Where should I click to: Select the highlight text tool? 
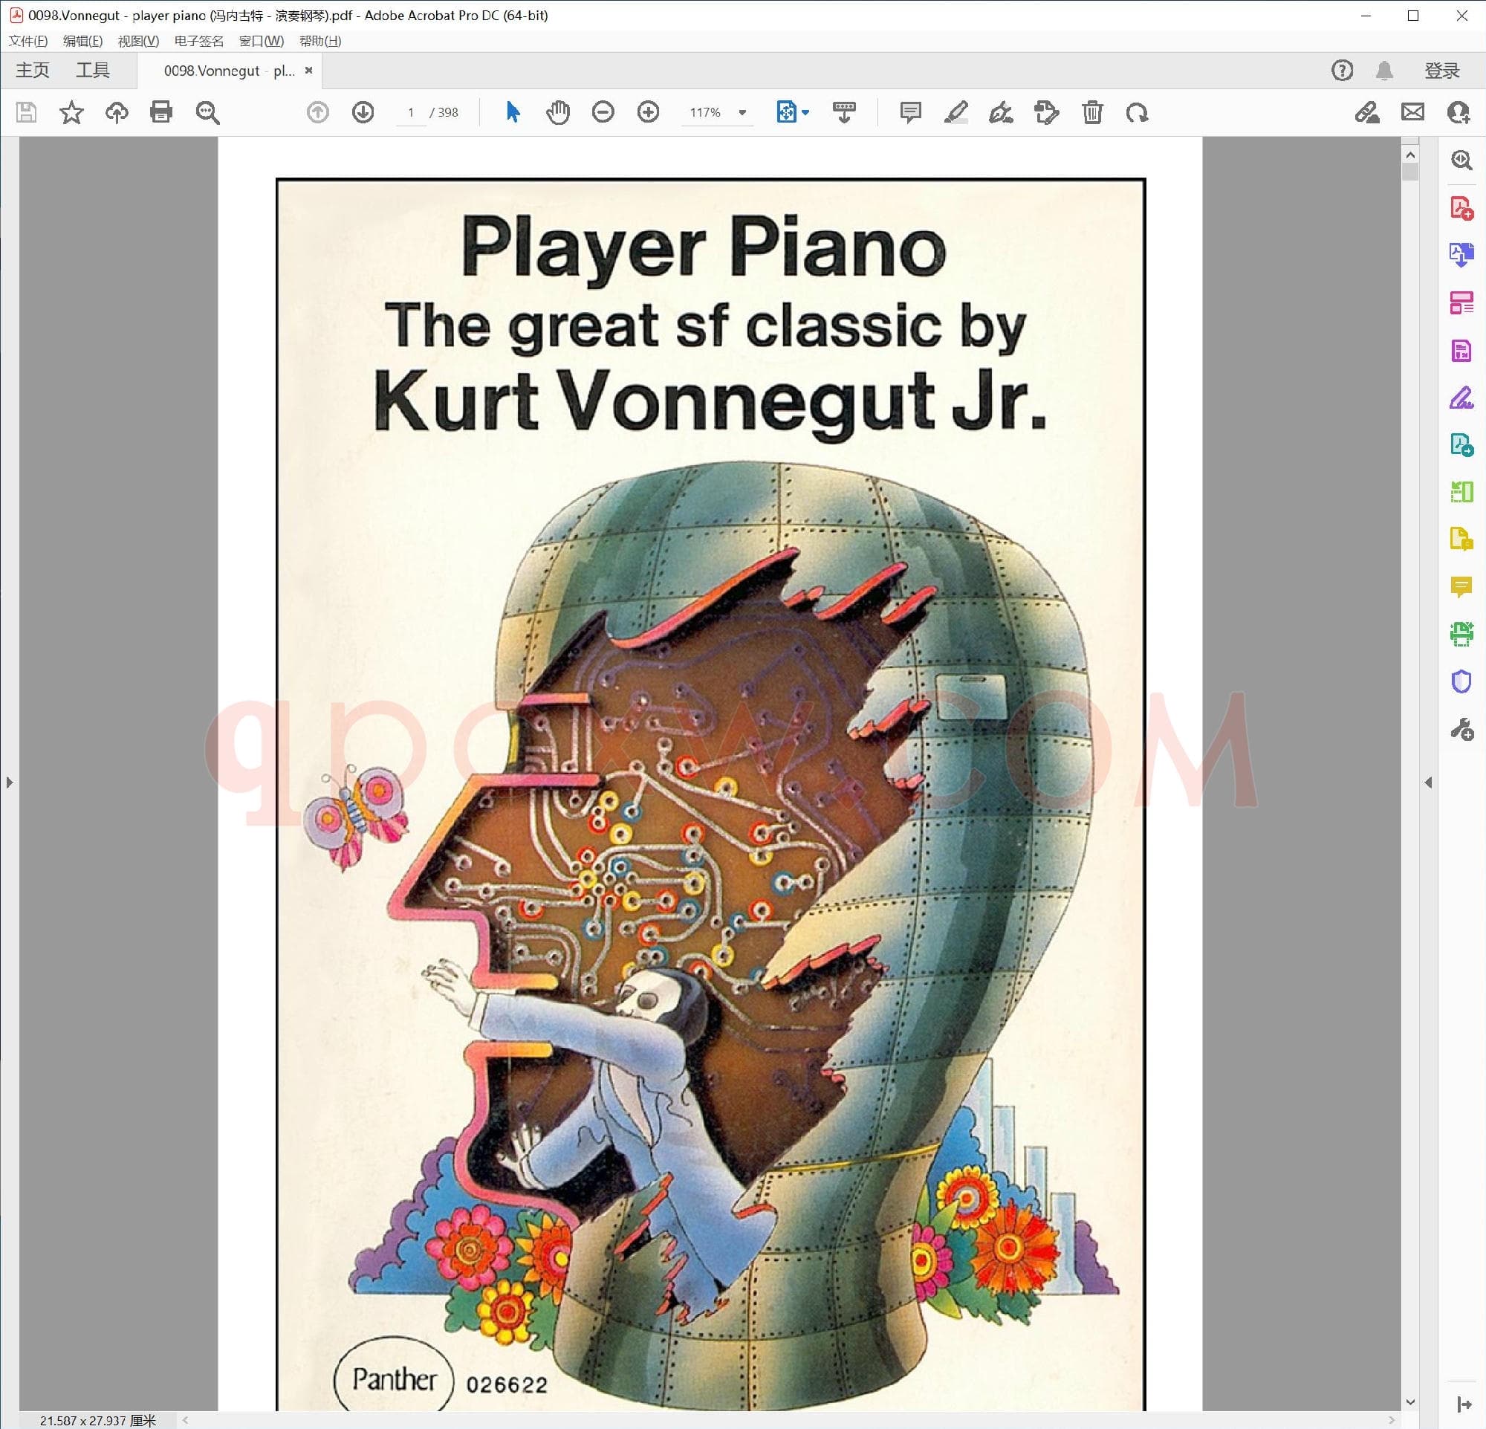[x=955, y=112]
